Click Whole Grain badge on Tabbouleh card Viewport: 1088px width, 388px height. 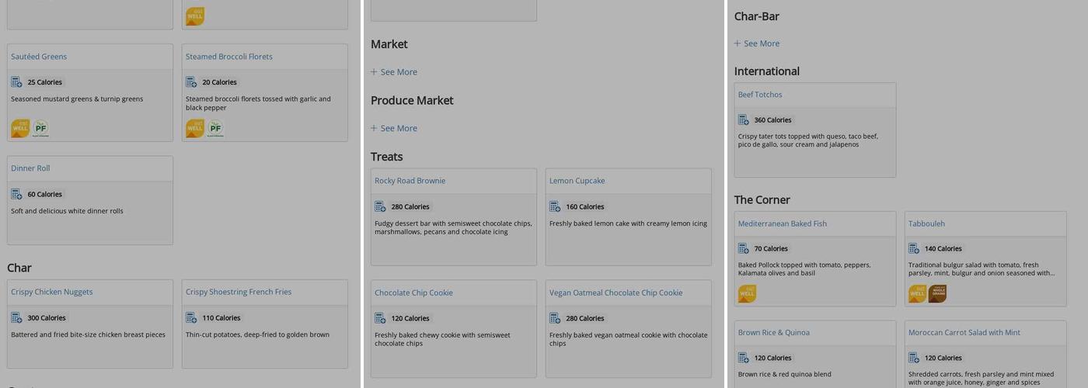click(x=936, y=293)
